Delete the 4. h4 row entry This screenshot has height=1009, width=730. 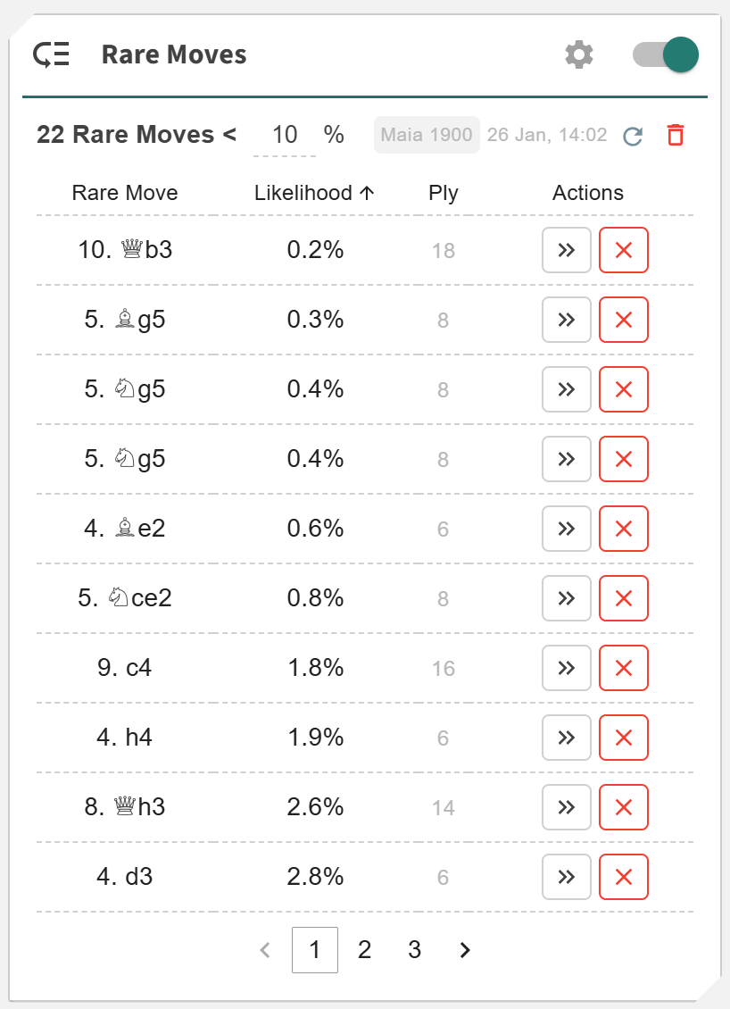click(x=624, y=738)
